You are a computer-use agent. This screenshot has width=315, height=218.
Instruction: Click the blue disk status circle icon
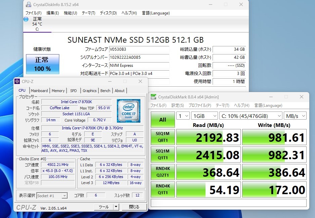point(26,19)
